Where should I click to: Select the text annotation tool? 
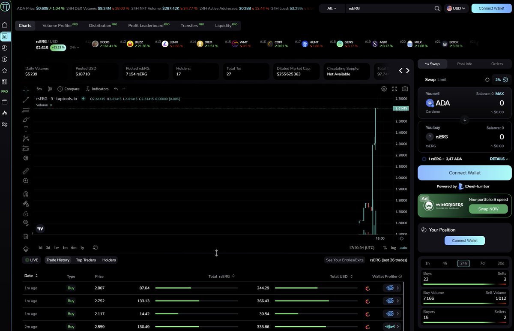click(x=26, y=129)
